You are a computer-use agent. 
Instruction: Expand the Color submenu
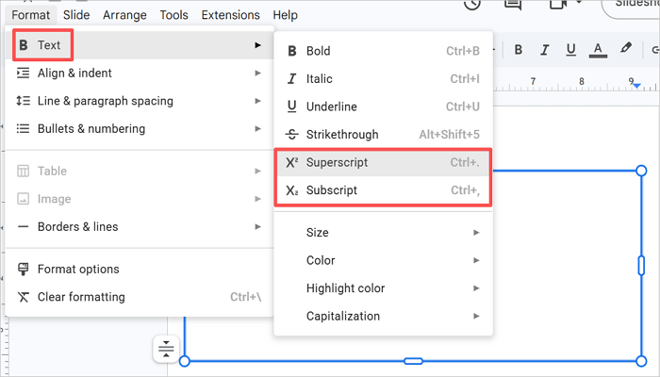383,260
